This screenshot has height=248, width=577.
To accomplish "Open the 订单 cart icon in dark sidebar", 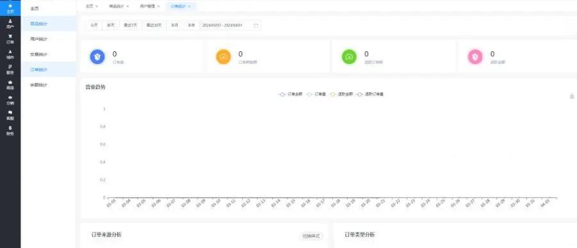I will (x=10, y=37).
